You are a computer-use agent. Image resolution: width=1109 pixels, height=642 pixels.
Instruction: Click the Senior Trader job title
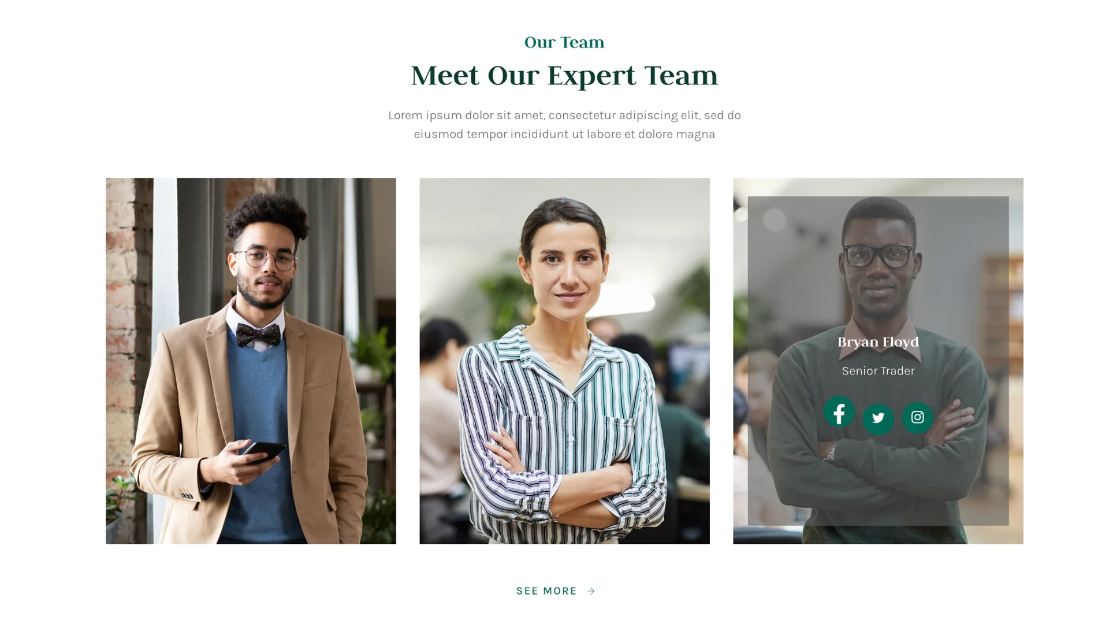point(878,371)
